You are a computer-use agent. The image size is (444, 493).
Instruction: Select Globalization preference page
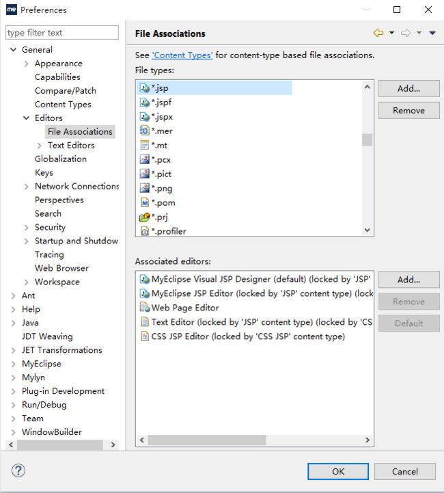(61, 159)
